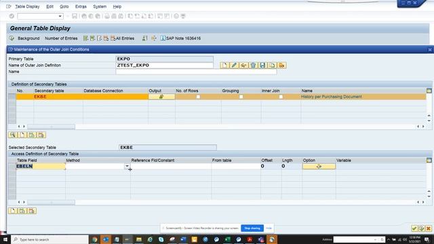The height and width of the screenshot is (244, 434).
Task: Toggle No. of Rows checkbox for EKBE
Action: click(198, 97)
